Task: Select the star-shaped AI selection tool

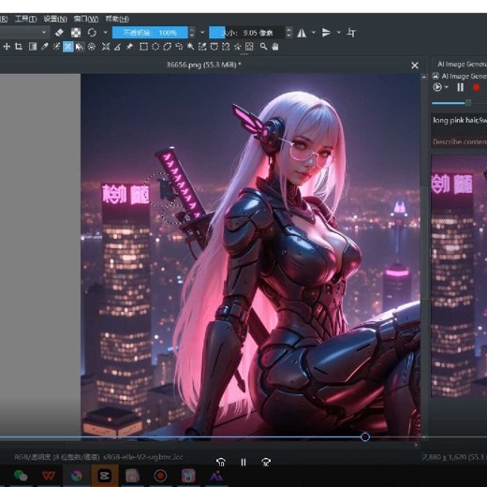Action: pyautogui.click(x=238, y=47)
